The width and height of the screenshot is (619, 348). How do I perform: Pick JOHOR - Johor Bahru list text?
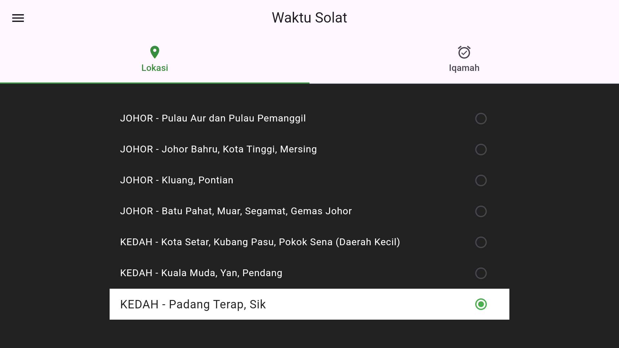coord(218,149)
